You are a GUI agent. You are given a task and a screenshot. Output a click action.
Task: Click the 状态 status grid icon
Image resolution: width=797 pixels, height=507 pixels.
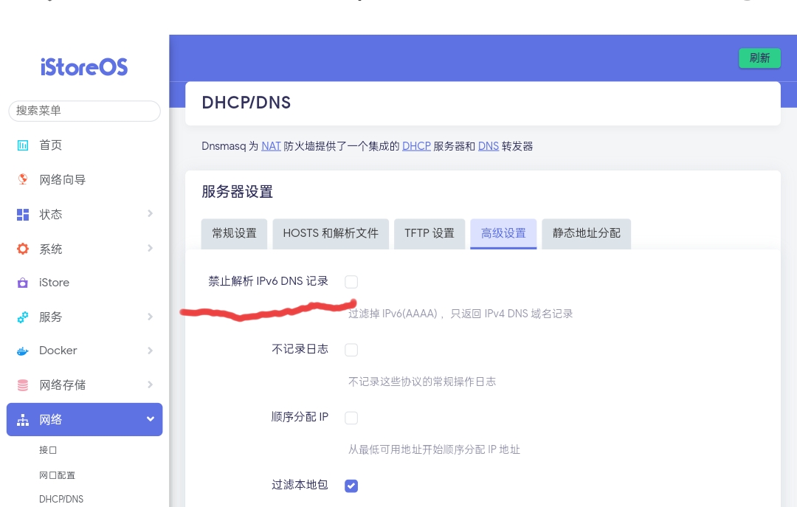tap(23, 214)
